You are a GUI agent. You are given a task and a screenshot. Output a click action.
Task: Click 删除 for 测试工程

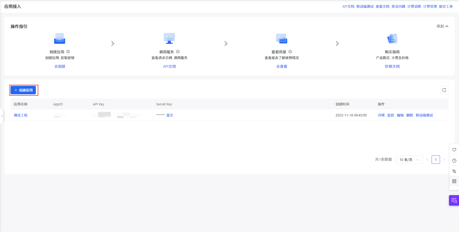click(x=410, y=115)
